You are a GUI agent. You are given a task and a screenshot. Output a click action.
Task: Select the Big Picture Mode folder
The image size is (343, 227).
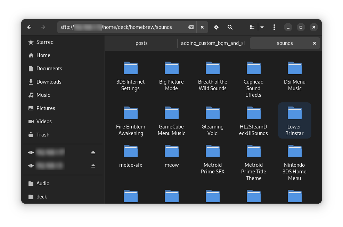172,76
